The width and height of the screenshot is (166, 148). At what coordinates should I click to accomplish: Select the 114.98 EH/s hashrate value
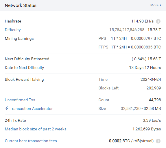coord(142,21)
